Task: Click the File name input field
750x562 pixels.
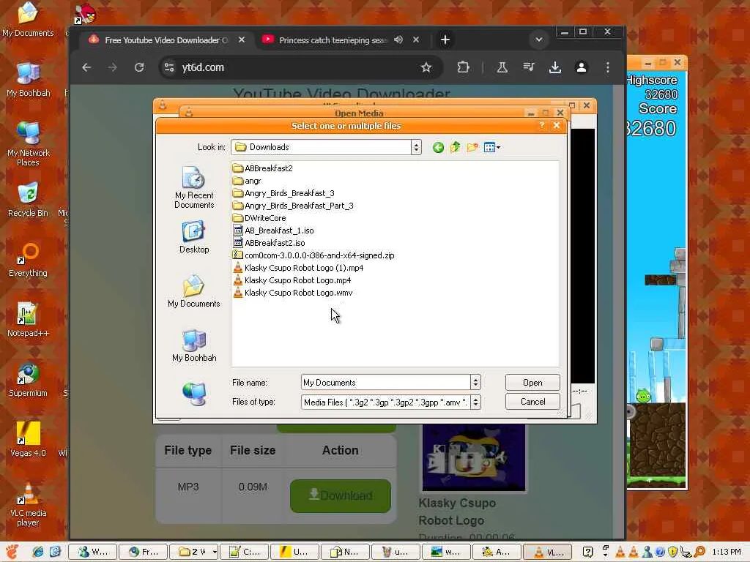Action: pyautogui.click(x=385, y=382)
